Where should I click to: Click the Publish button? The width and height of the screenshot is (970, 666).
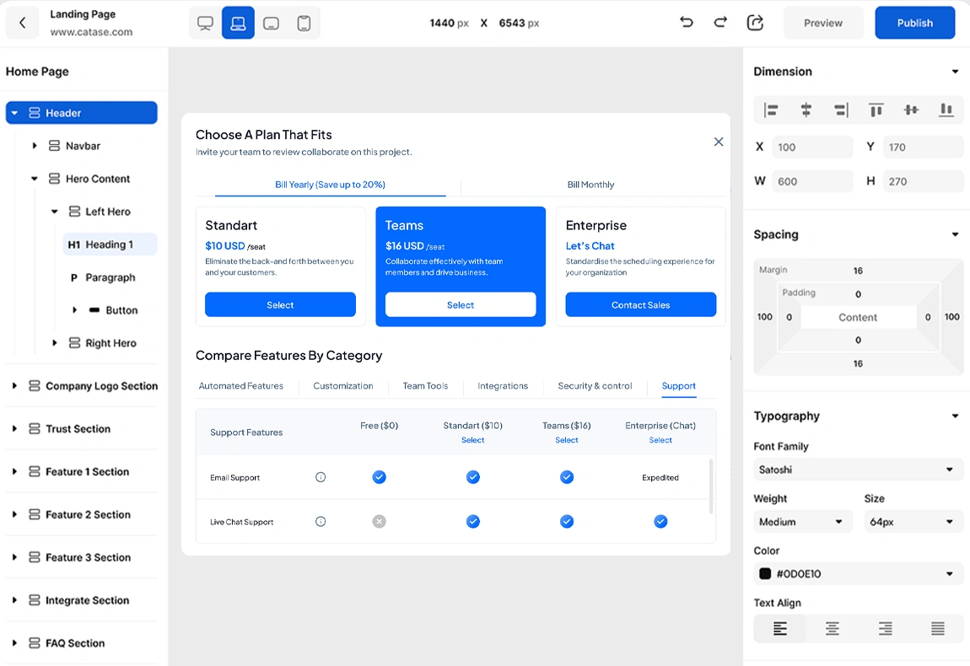click(x=914, y=23)
